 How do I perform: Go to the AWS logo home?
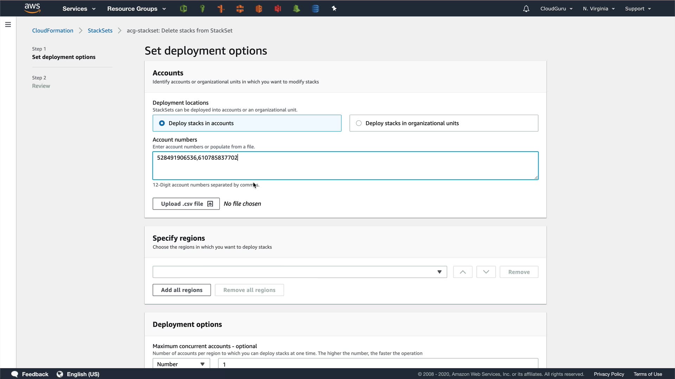click(x=32, y=8)
